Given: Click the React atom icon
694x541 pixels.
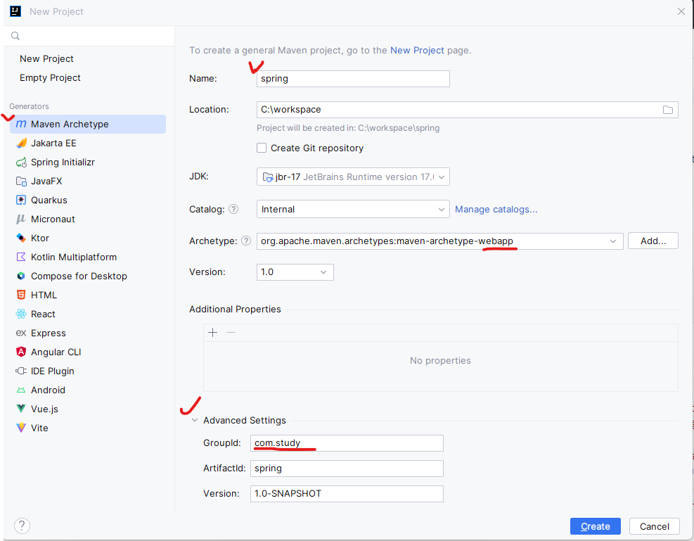Looking at the screenshot, I should click(21, 314).
